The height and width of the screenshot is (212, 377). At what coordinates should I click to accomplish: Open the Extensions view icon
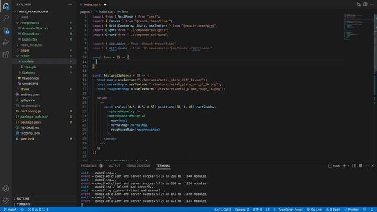pyautogui.click(x=6, y=54)
